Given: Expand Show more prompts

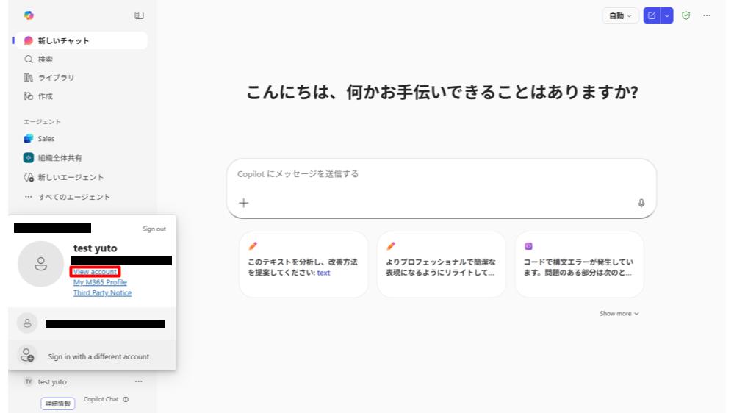Looking at the screenshot, I should [619, 313].
